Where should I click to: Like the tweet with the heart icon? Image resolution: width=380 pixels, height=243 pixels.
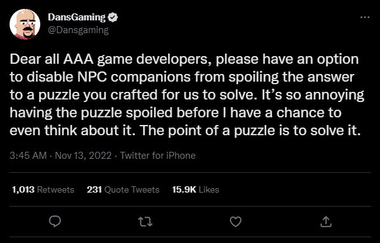236,222
